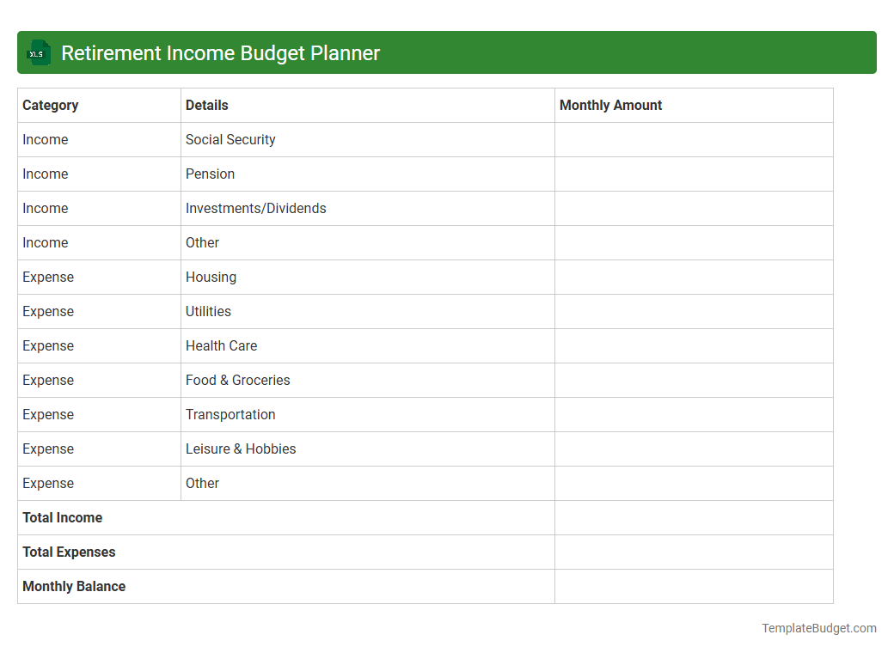Screen dimensions: 894x653
Task: Click the Pension details cell
Action: point(210,174)
